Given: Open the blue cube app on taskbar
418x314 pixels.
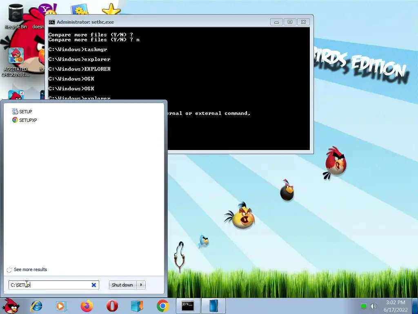Looking at the screenshot, I should click(x=137, y=306).
